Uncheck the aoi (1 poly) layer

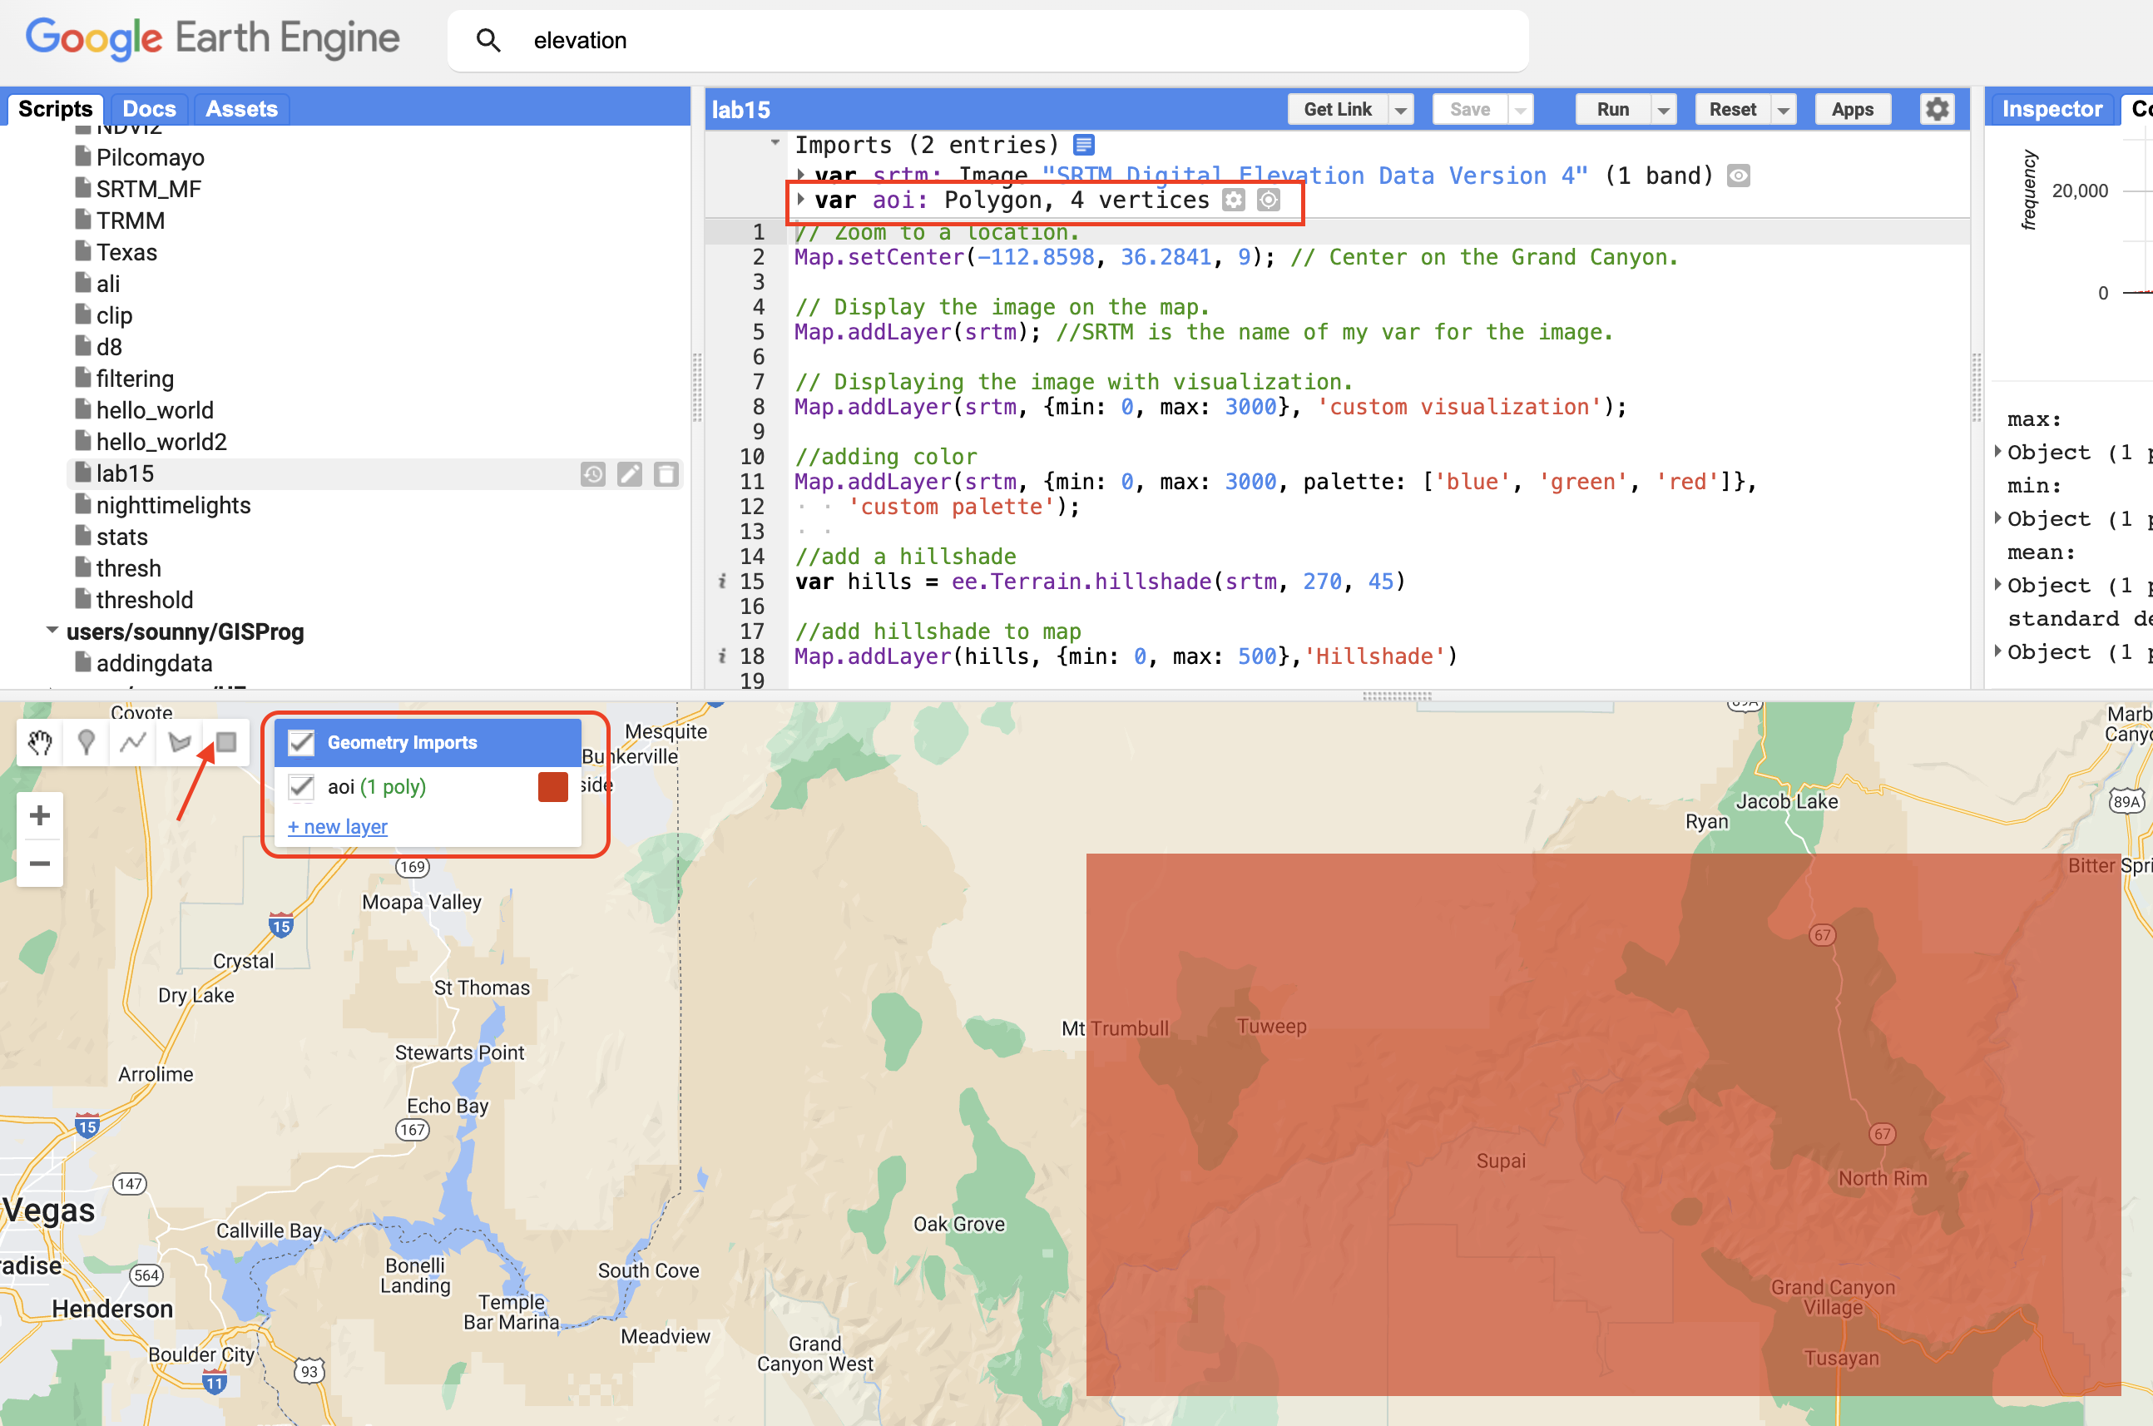tap(301, 787)
